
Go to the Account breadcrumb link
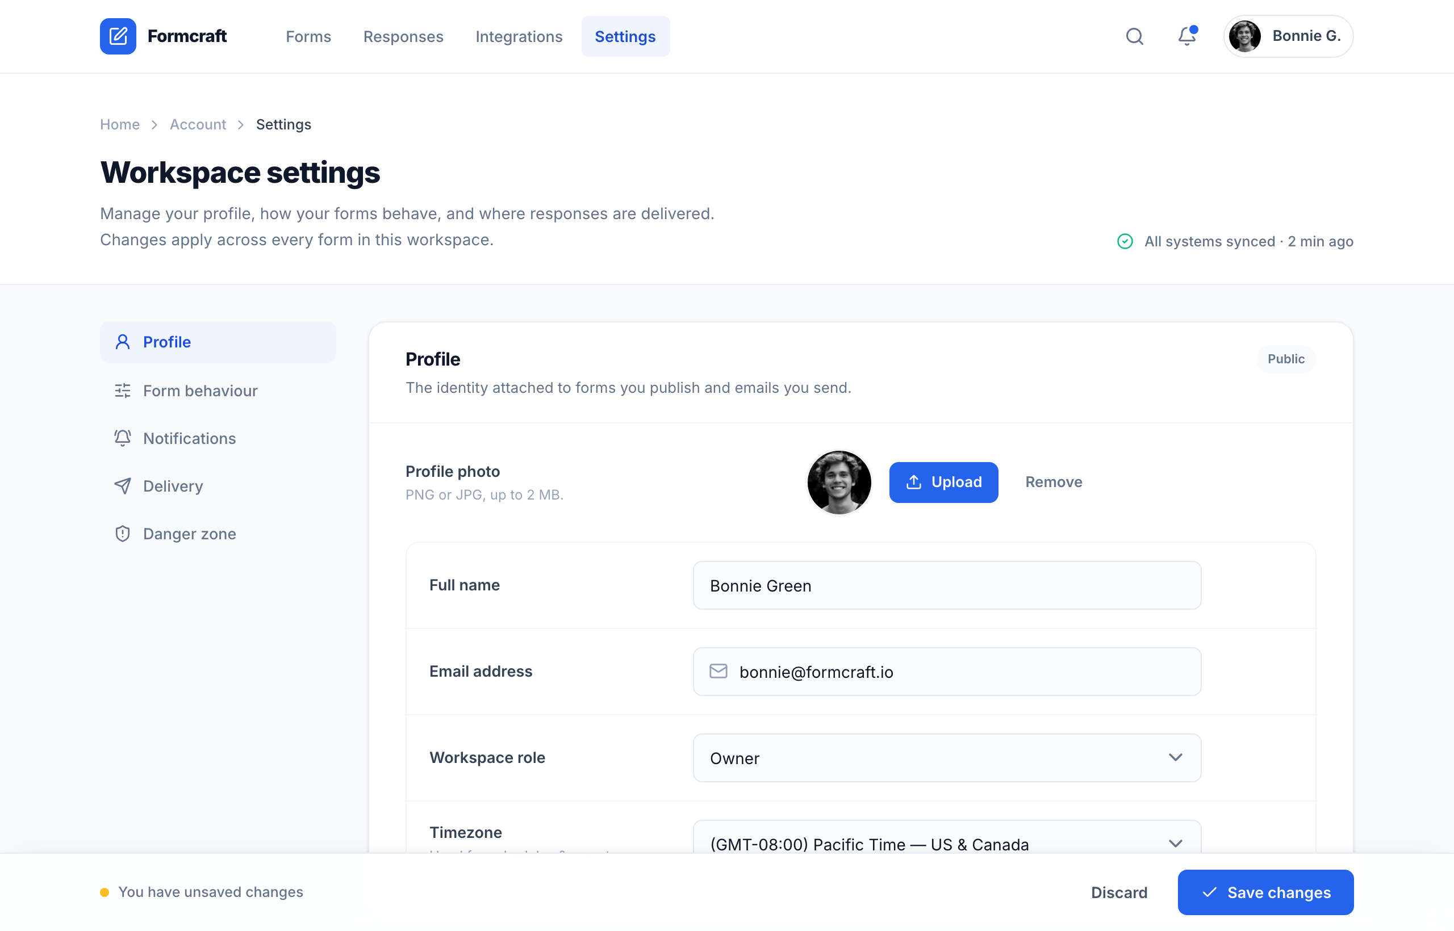pos(198,124)
